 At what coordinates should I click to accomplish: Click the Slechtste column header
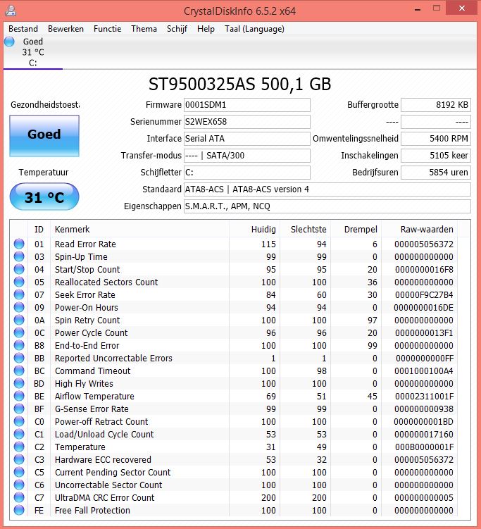tap(305, 230)
